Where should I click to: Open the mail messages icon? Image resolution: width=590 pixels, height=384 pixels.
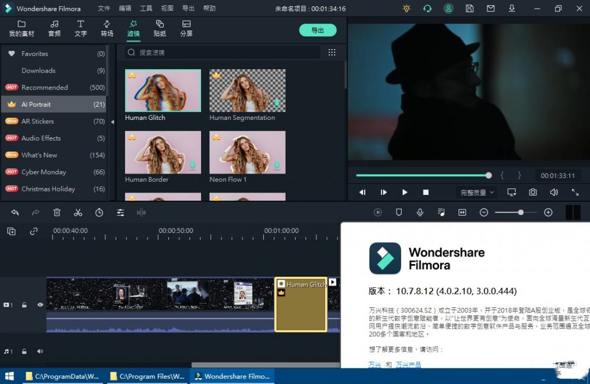tap(490, 8)
